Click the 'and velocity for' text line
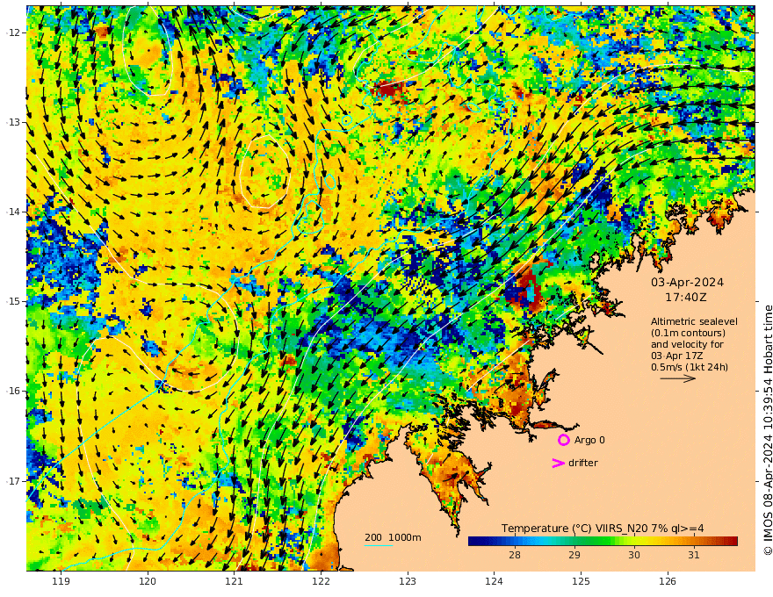 (x=687, y=344)
